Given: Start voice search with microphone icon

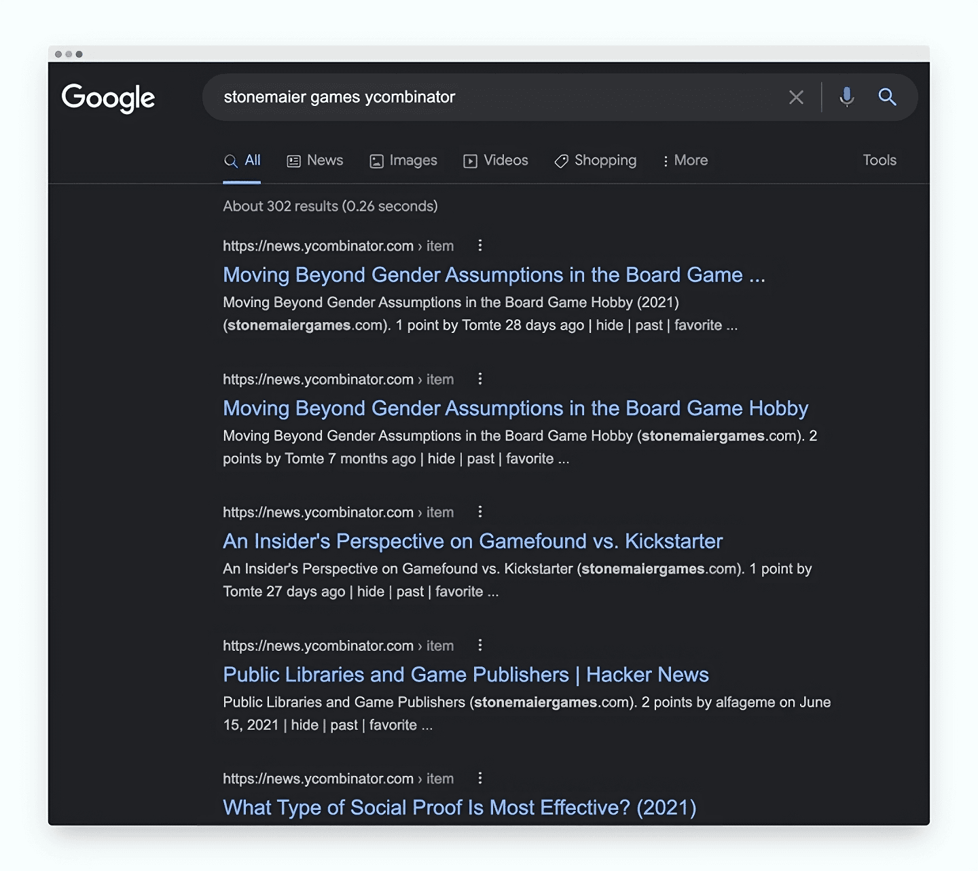Looking at the screenshot, I should pos(846,97).
